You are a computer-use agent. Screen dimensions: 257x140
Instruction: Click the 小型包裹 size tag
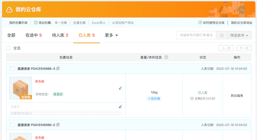pos(154,98)
